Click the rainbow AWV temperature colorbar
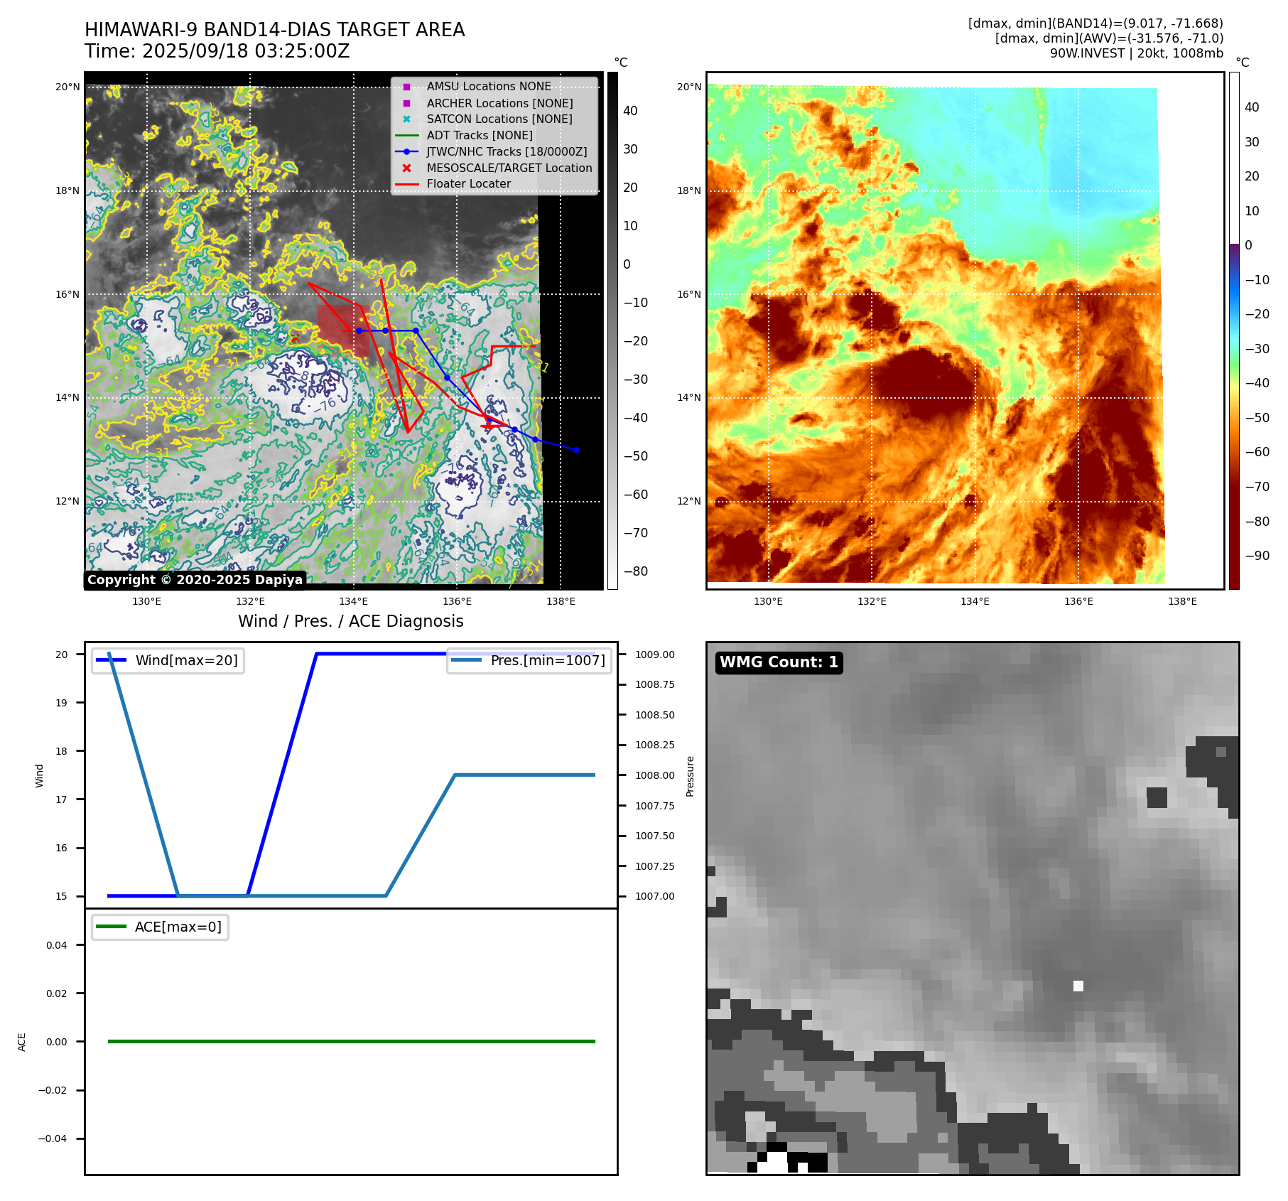Screen dimensions: 1288x1201 pos(1234,330)
